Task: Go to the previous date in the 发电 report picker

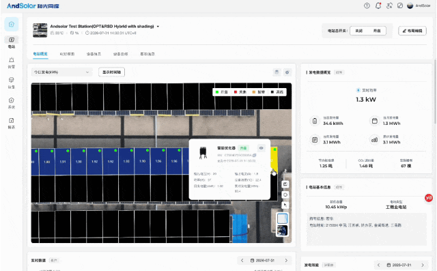Action: pyautogui.click(x=378, y=265)
